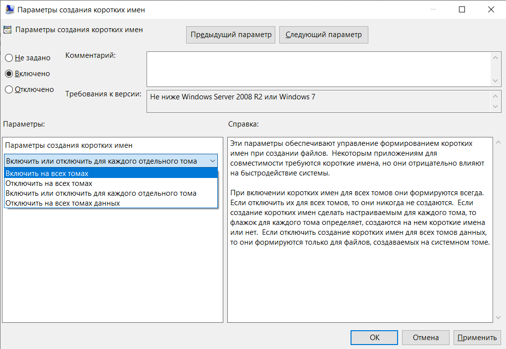Select the 'Отключено' radio button

point(9,90)
